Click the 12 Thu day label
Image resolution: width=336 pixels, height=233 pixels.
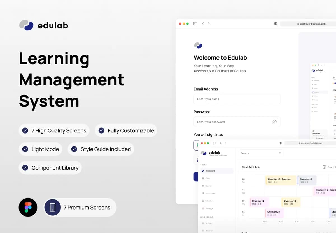[x=243, y=202]
